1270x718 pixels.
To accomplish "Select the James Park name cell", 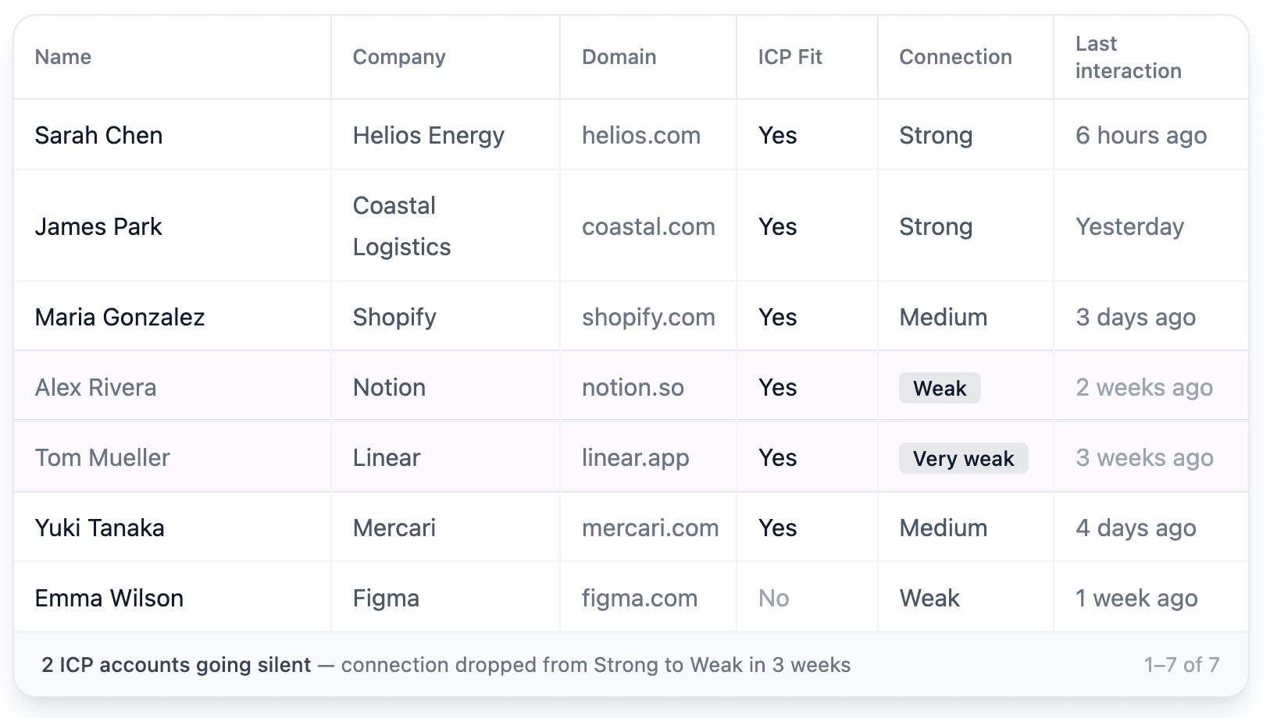I will click(98, 226).
